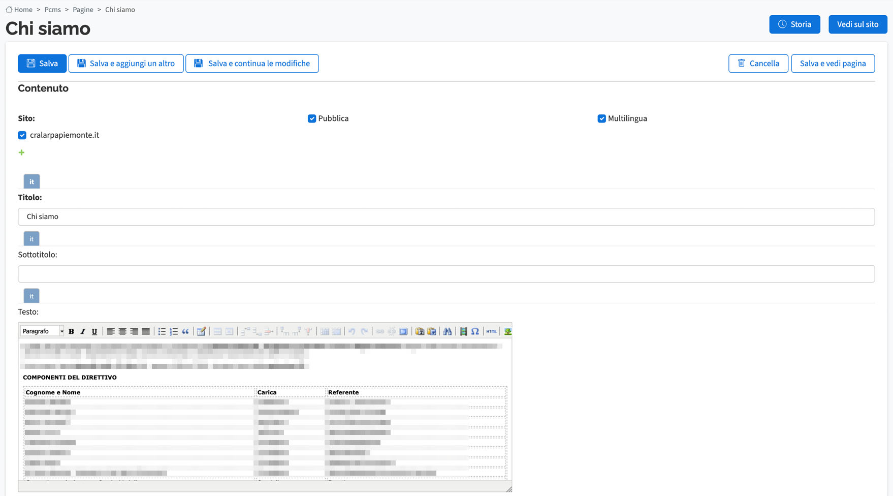Click Salva e aggiungi un altro

(126, 64)
